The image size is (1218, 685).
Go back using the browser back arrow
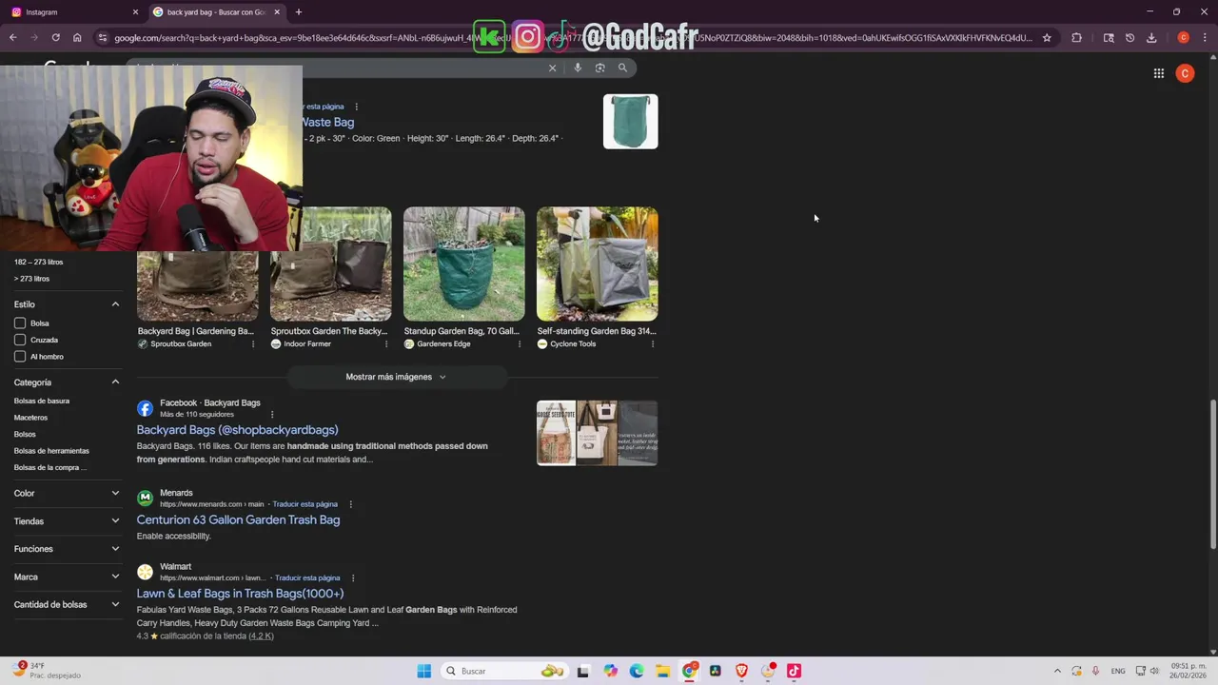tap(12, 38)
